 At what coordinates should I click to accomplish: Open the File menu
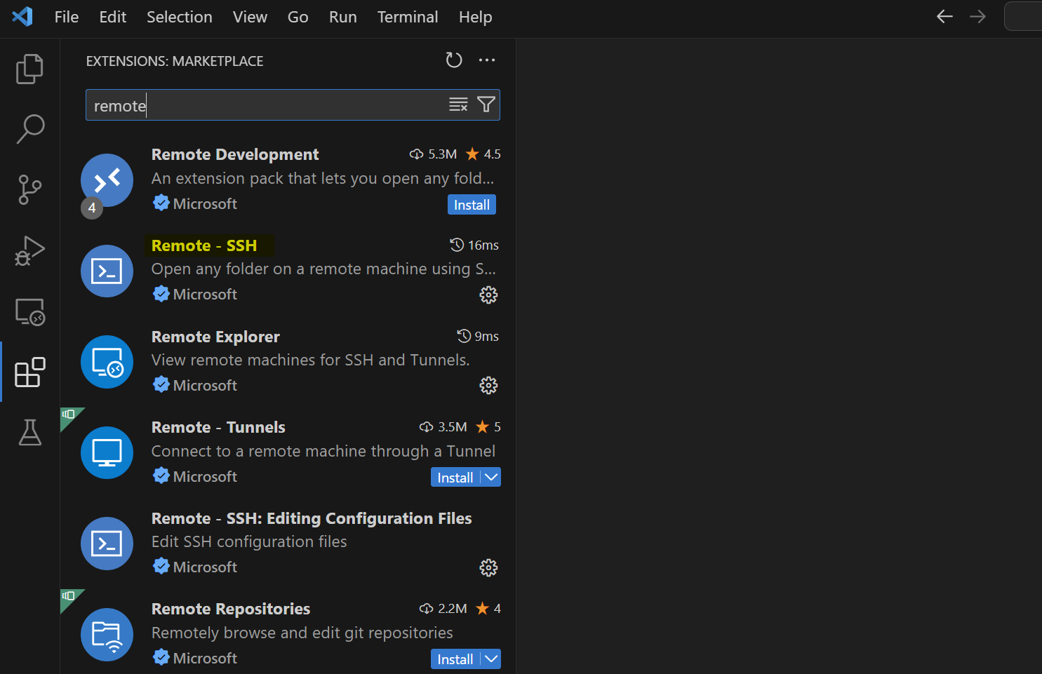tap(67, 17)
